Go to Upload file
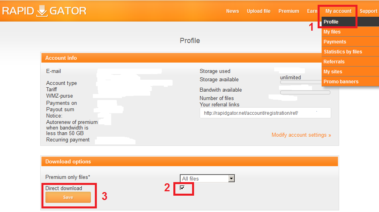The width and height of the screenshot is (379, 212). point(259,11)
